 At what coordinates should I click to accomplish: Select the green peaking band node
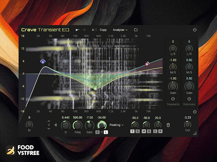click(95, 88)
